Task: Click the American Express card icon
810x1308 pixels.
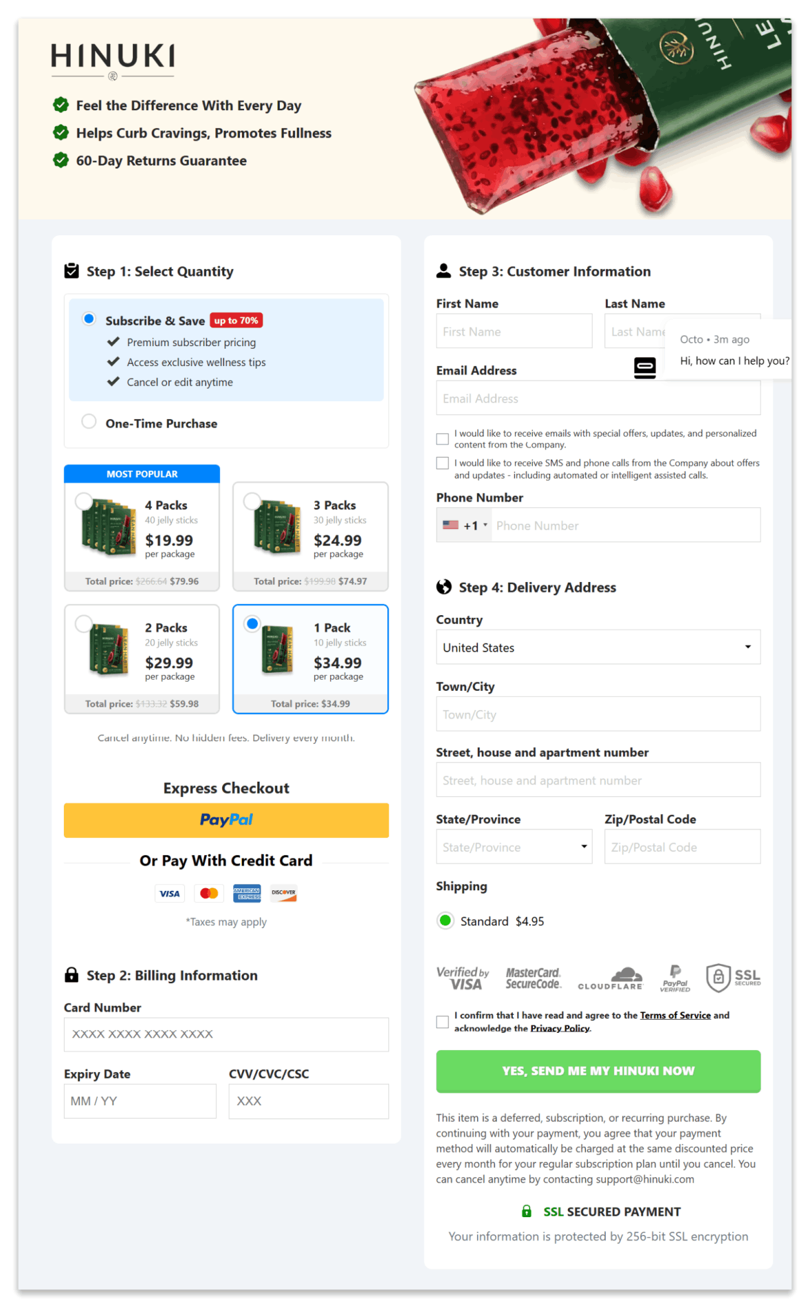Action: click(247, 893)
